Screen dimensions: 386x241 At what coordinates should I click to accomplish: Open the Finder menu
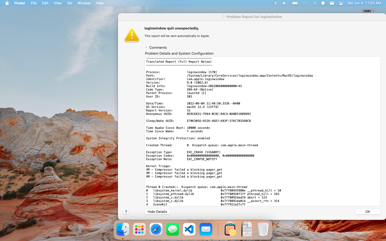point(20,3)
